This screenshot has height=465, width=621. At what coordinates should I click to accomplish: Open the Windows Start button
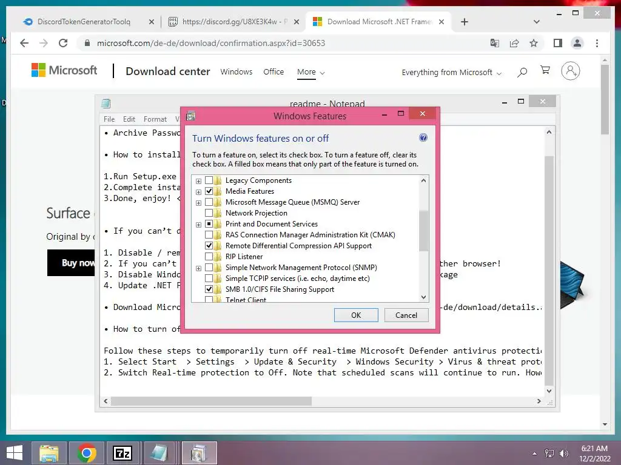click(15, 453)
